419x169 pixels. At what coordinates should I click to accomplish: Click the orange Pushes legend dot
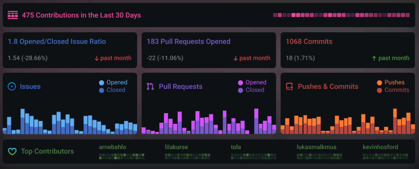[379, 83]
